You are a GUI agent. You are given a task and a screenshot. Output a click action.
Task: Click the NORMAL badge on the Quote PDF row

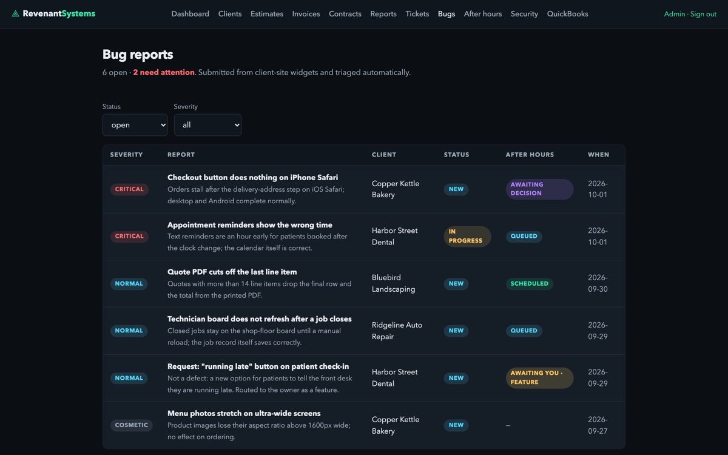129,283
